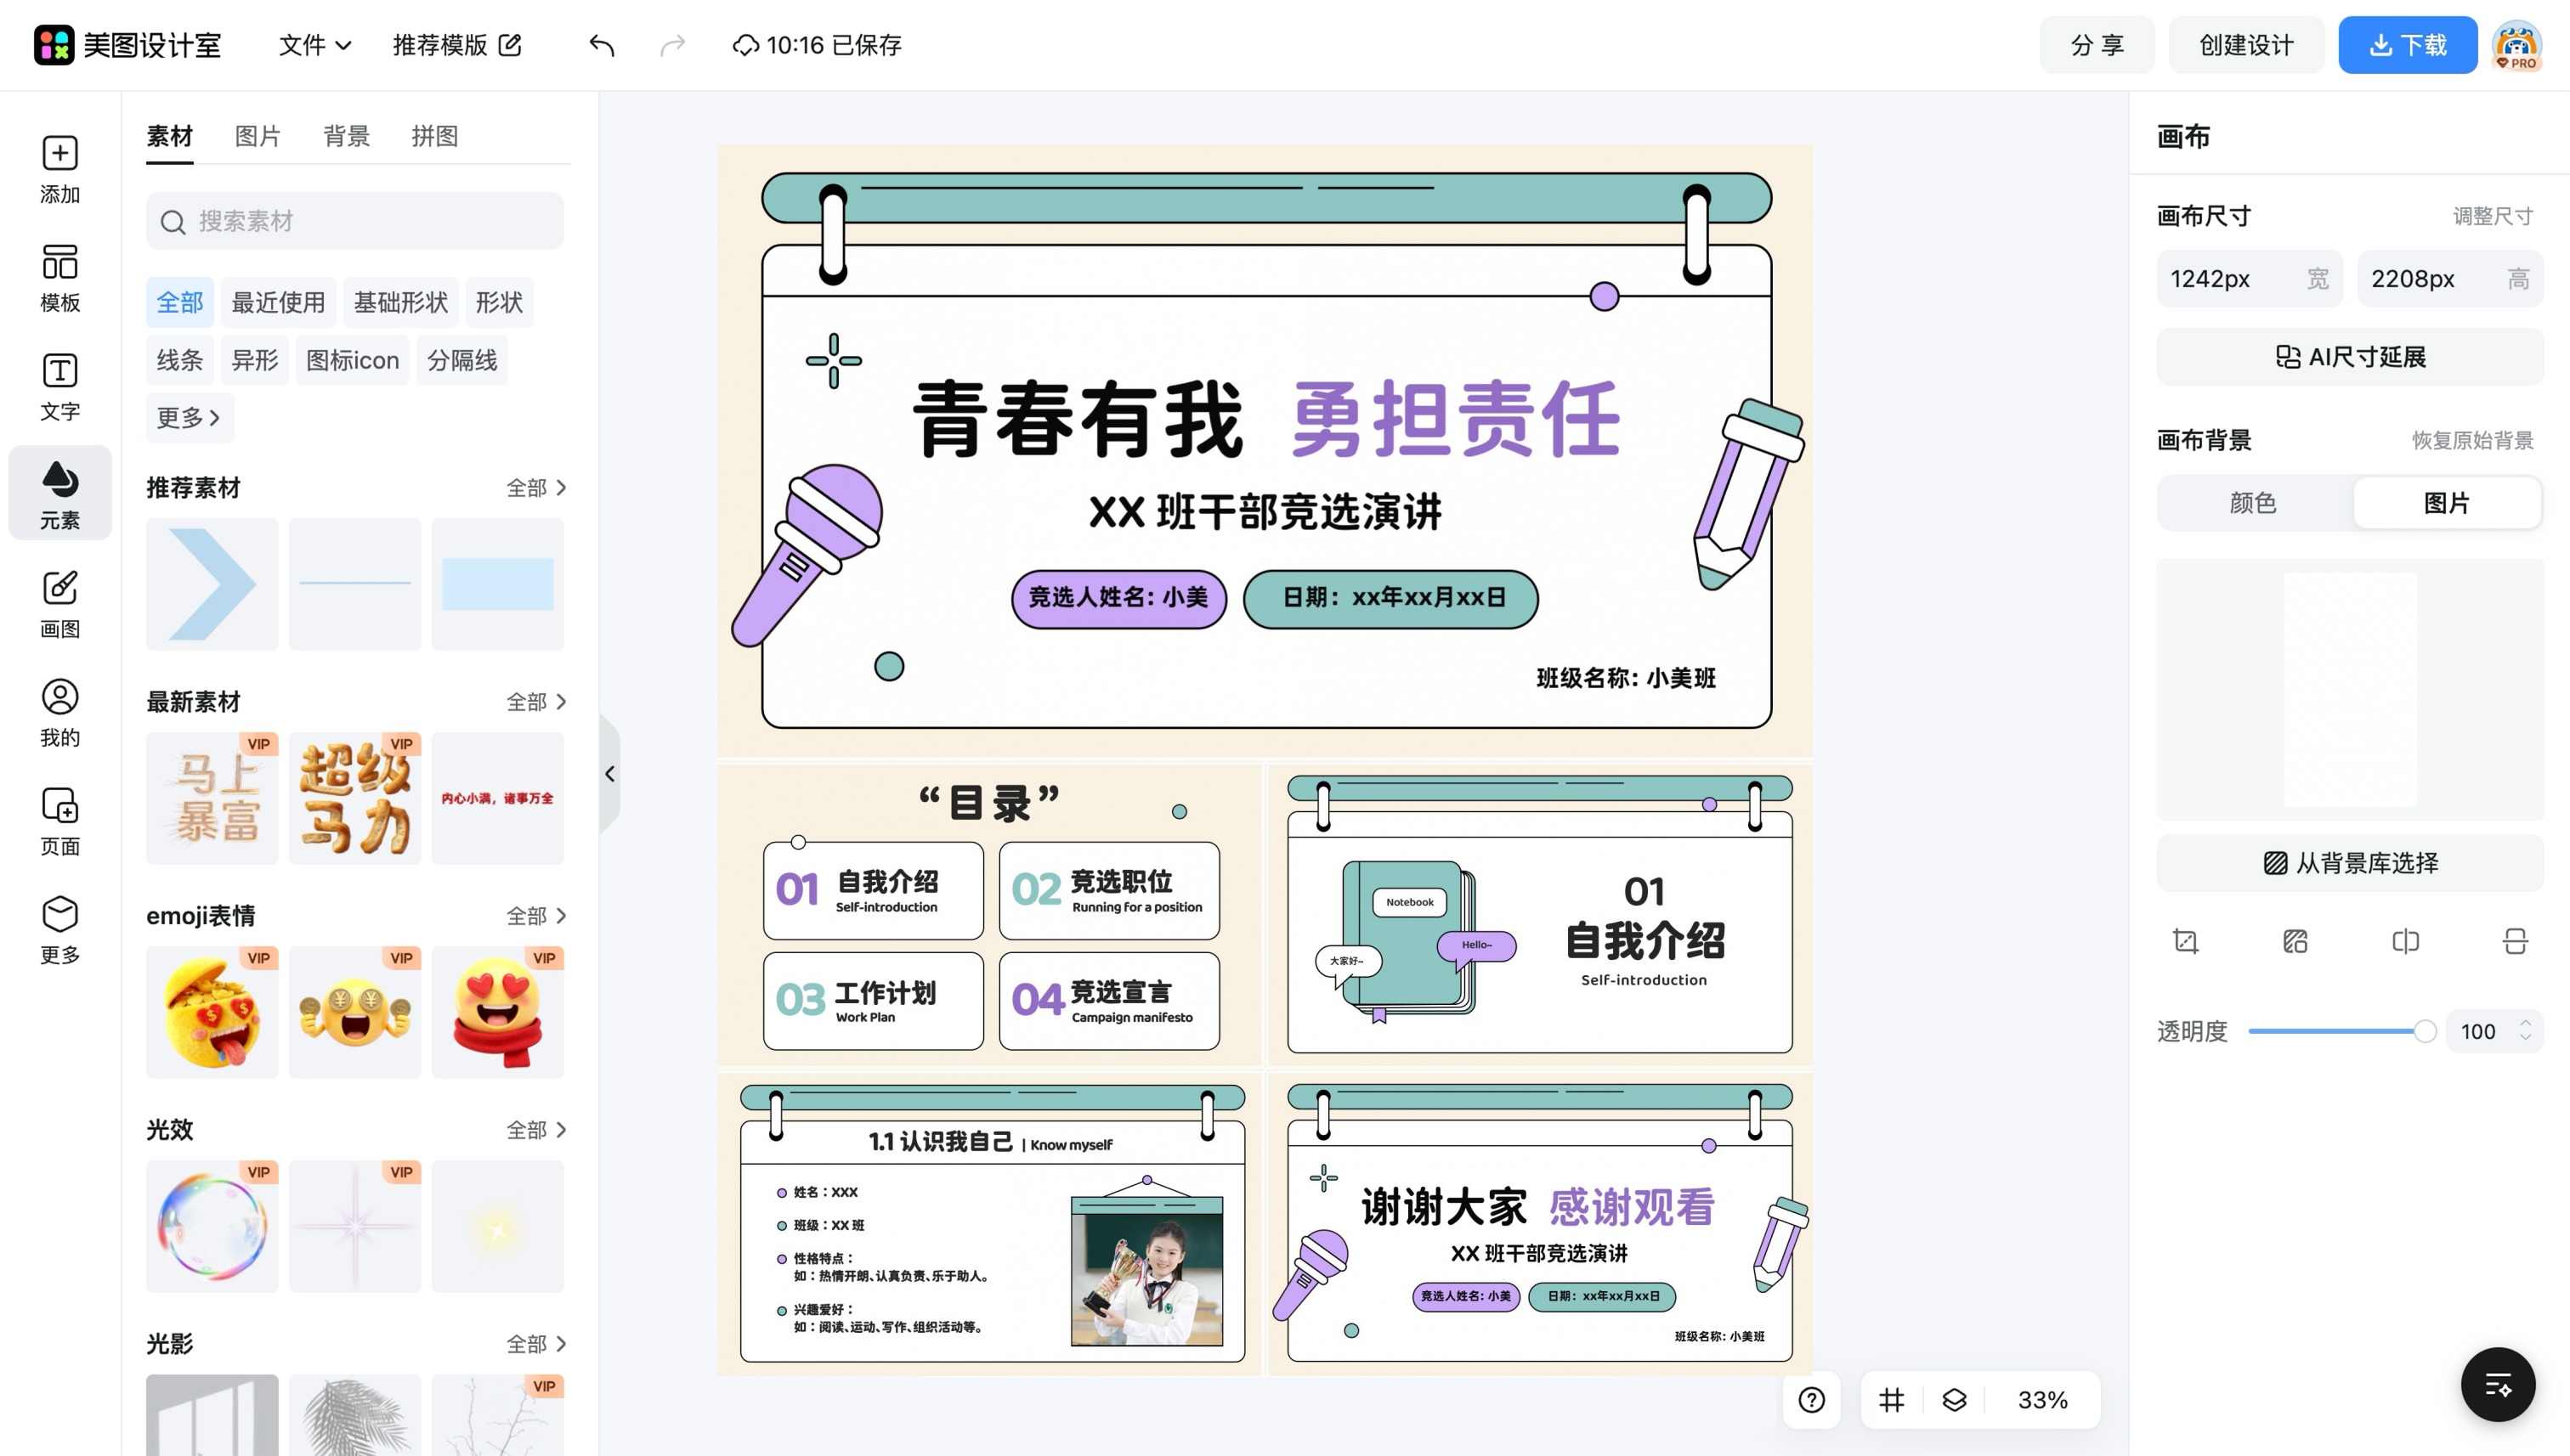Select the 异形 filter chip
Viewport: 2570px width, 1456px height.
click(x=255, y=360)
